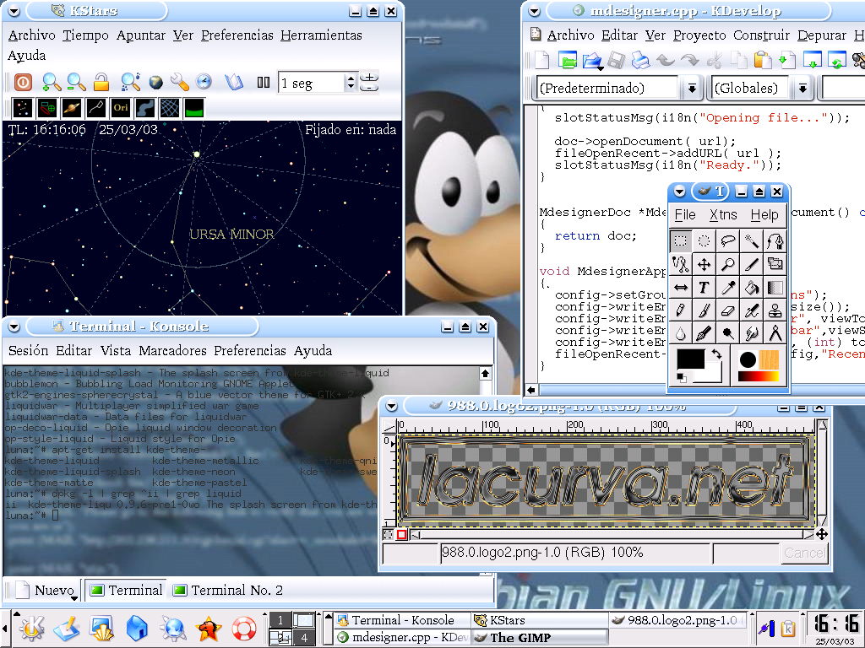The image size is (865, 648).
Task: Click the orange wood pattern swatch in GIMP
Action: (769, 359)
